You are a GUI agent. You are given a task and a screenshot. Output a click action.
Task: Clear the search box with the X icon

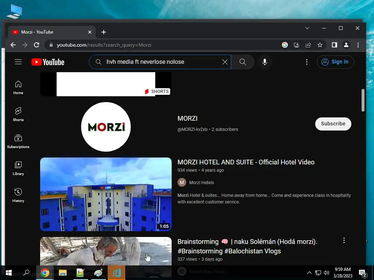(225, 62)
